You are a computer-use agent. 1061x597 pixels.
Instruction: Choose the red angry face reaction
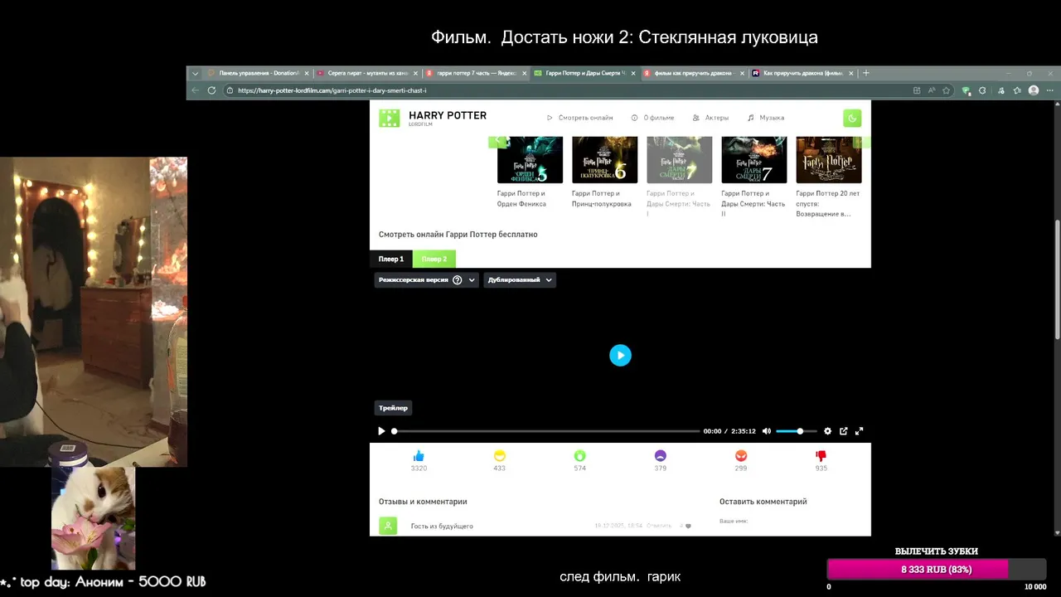pyautogui.click(x=741, y=456)
